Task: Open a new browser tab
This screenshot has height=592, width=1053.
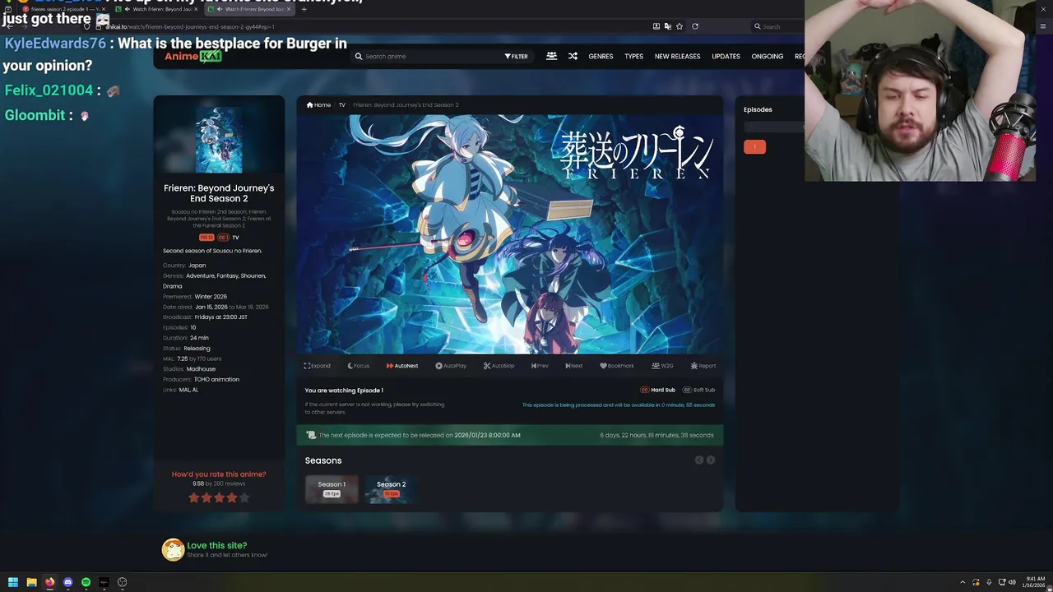Action: click(x=304, y=9)
